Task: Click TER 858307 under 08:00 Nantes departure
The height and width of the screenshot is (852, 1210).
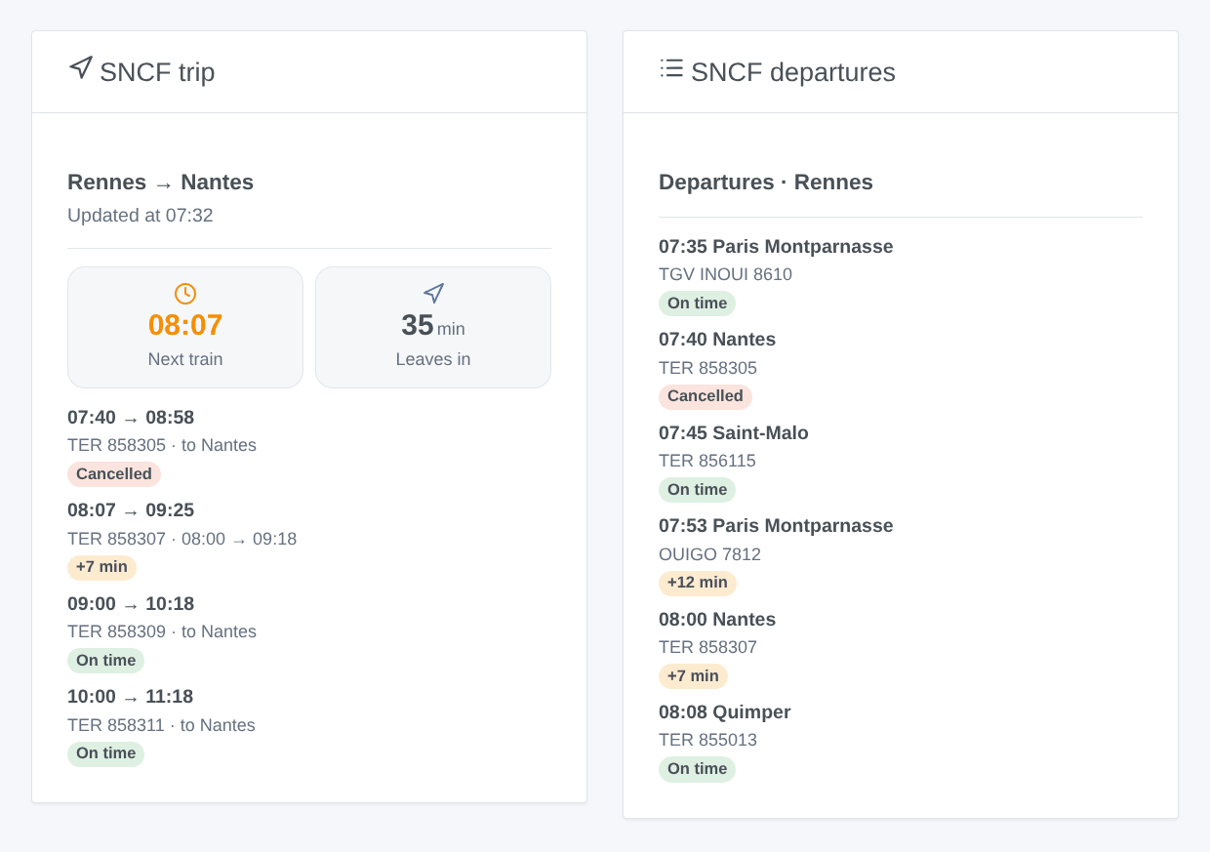Action: point(707,647)
